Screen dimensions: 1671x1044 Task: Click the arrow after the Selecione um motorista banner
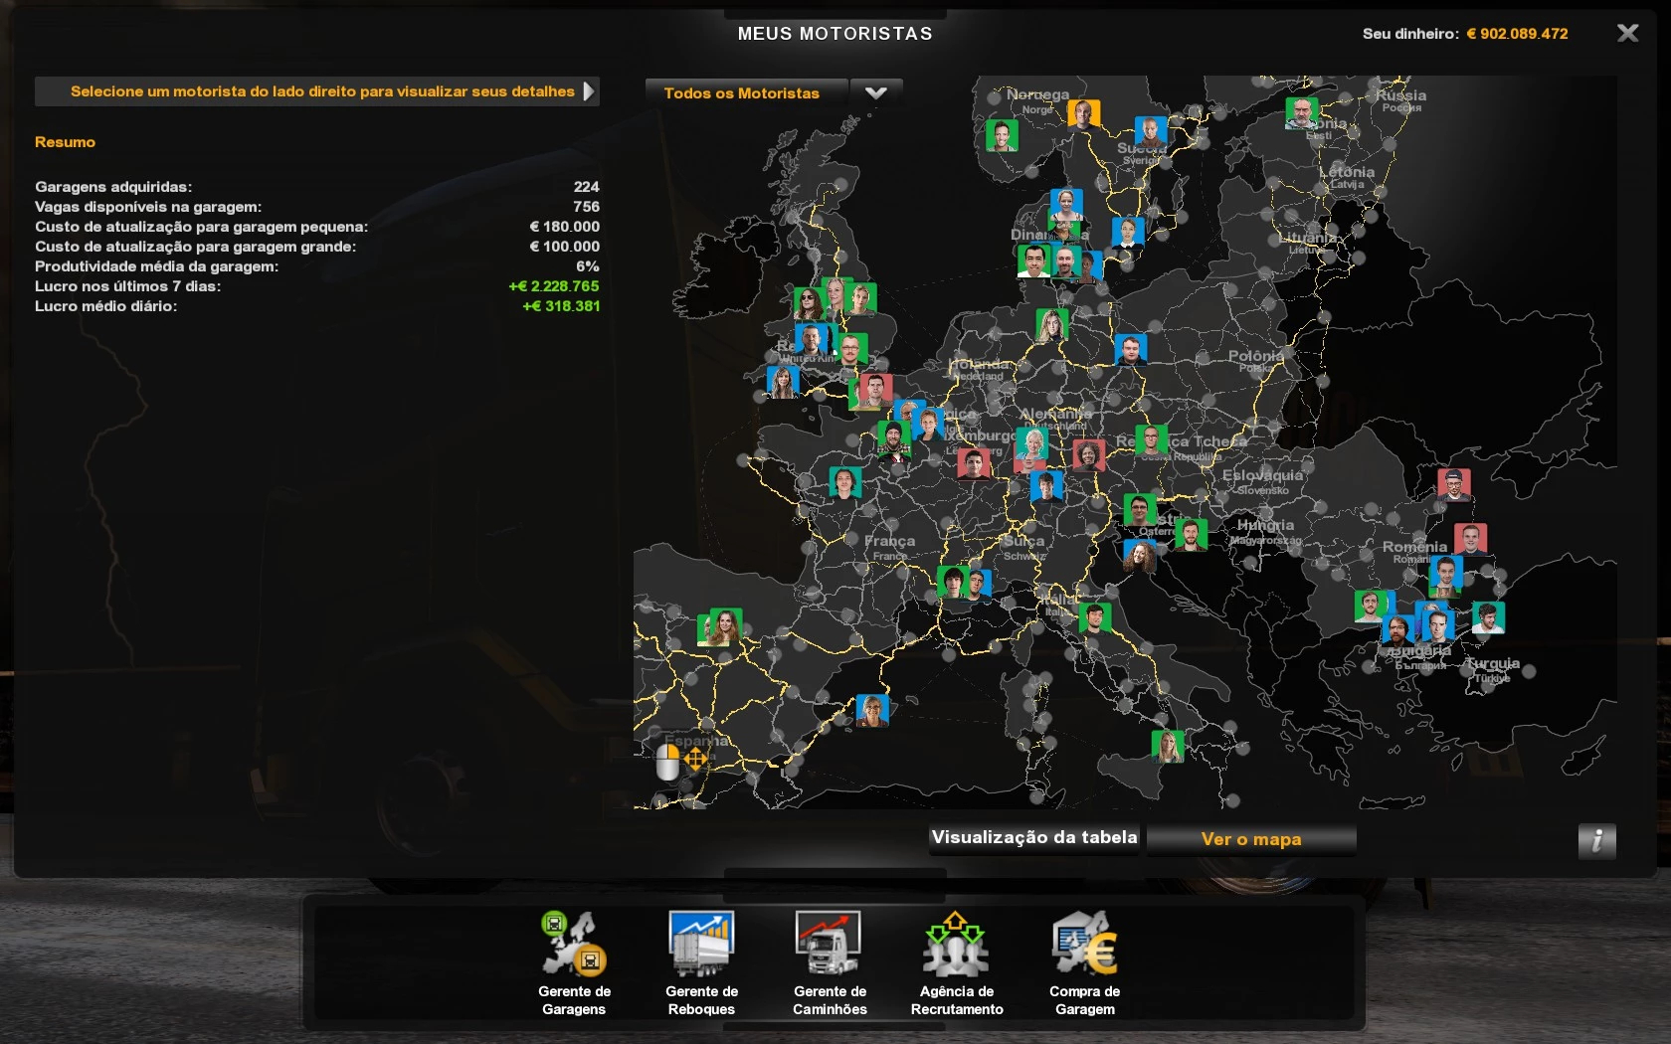point(589,91)
